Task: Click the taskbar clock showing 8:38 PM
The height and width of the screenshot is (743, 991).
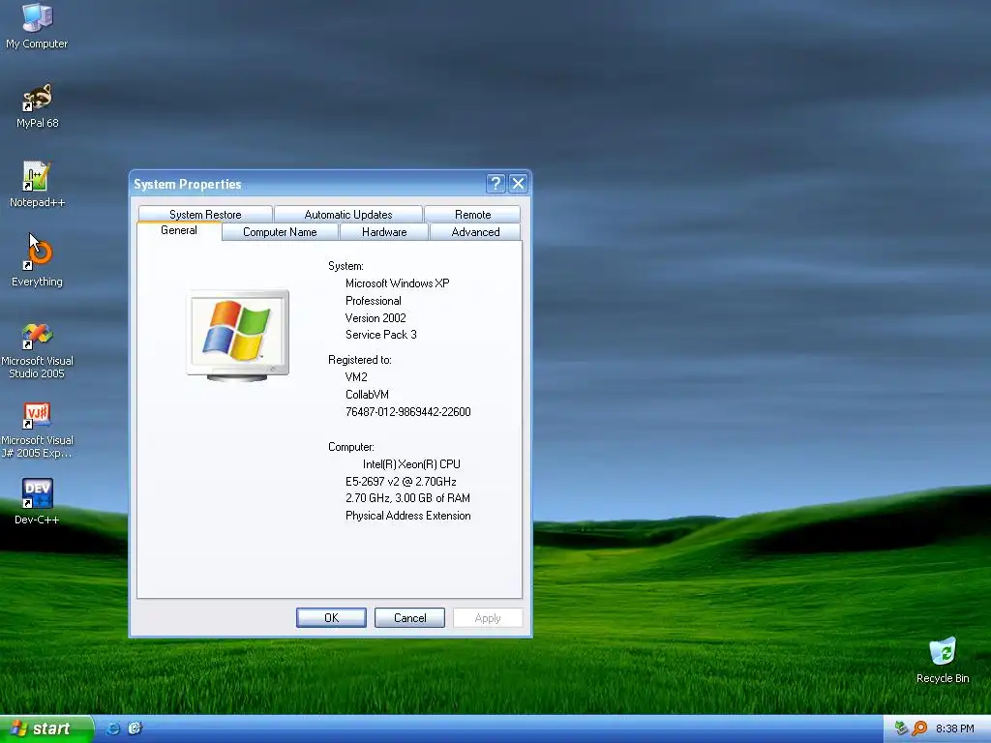Action: pyautogui.click(x=955, y=728)
